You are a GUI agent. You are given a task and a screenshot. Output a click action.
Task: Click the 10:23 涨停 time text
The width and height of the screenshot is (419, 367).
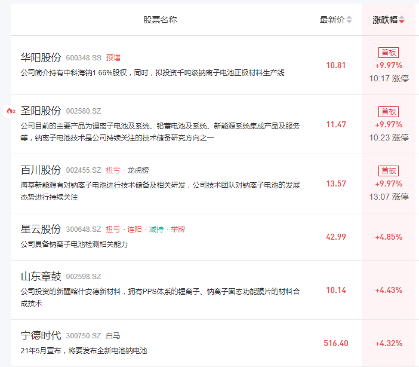[389, 137]
